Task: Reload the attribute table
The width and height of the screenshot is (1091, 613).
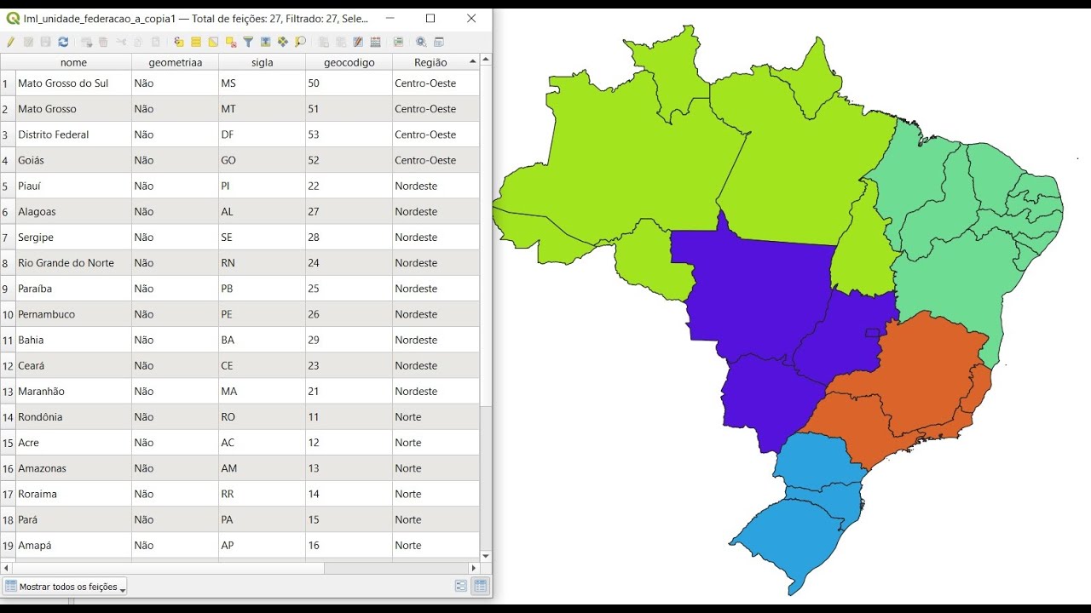Action: pyautogui.click(x=63, y=42)
